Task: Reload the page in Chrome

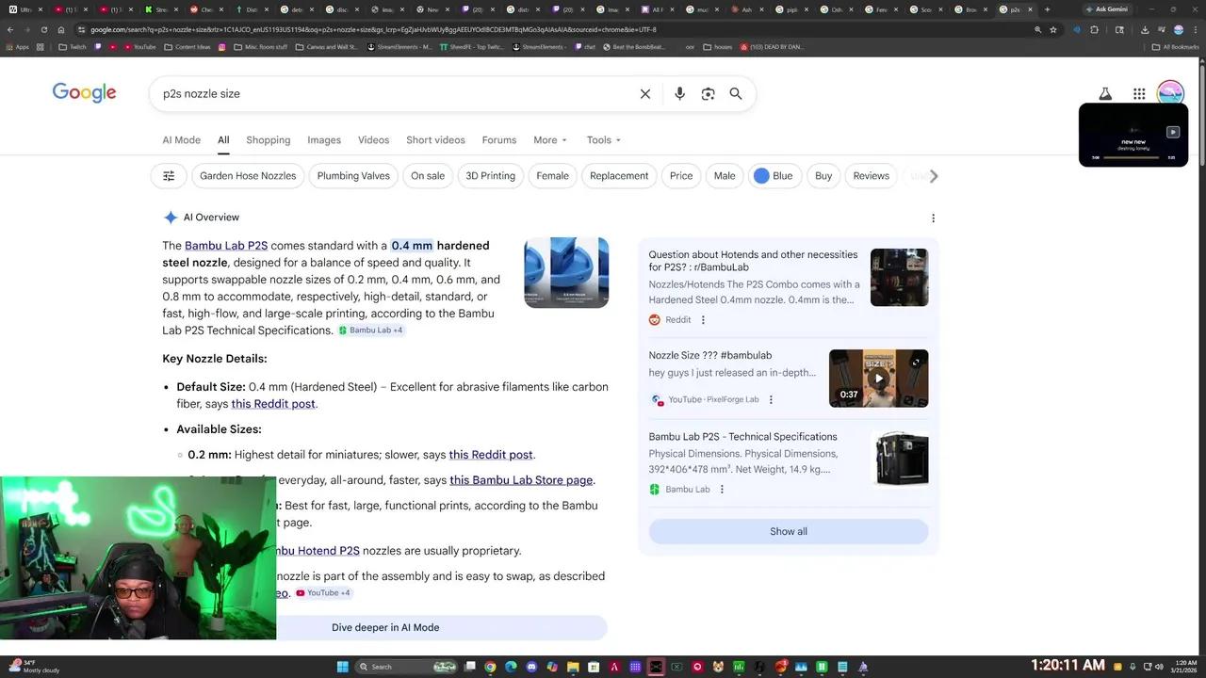Action: pyautogui.click(x=43, y=29)
